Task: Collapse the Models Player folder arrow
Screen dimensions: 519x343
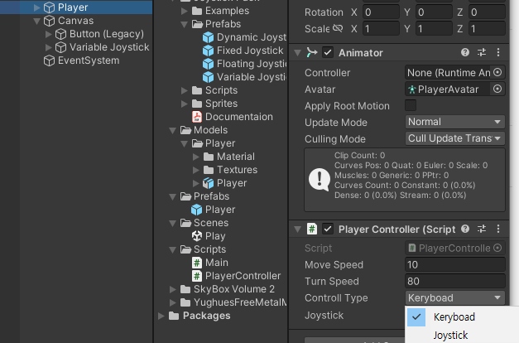Action: click(x=185, y=144)
